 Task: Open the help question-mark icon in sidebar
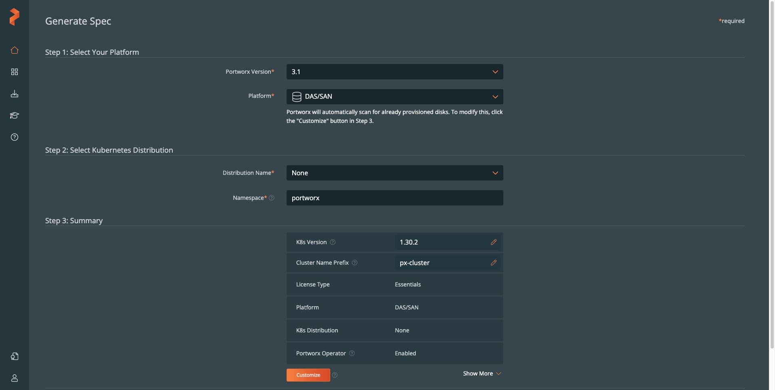(x=15, y=137)
